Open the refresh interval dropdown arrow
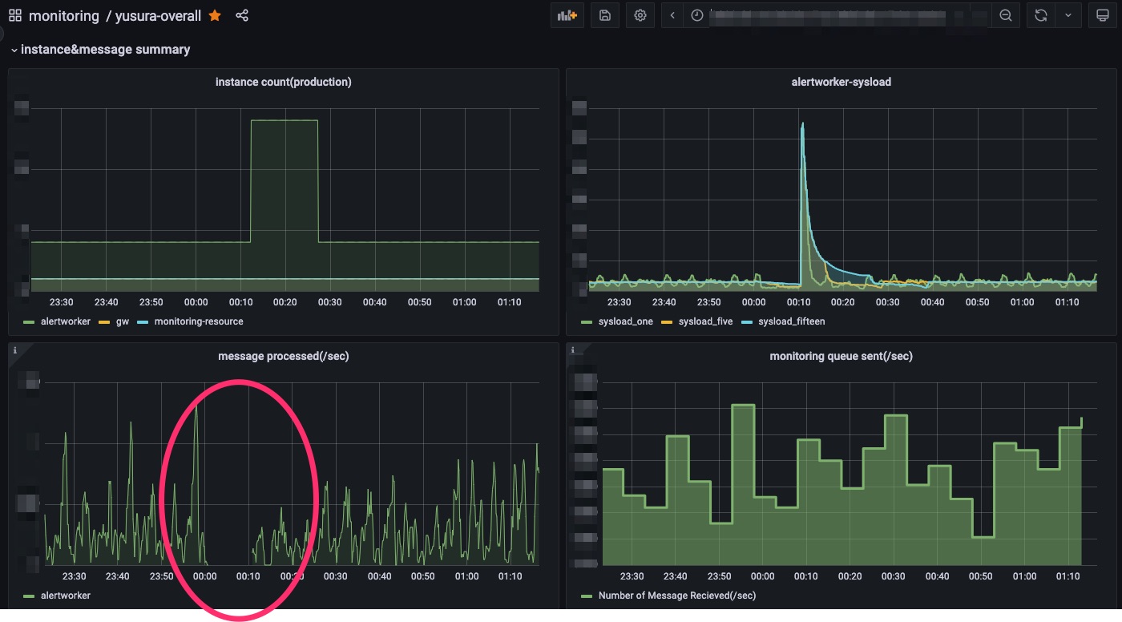This screenshot has width=1122, height=622. pyautogui.click(x=1068, y=15)
